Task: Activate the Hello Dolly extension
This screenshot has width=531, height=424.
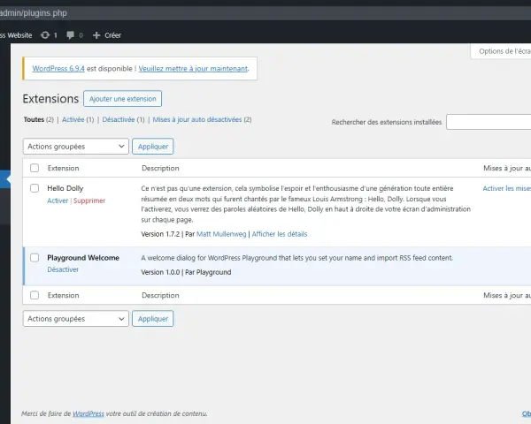Action: tap(58, 201)
